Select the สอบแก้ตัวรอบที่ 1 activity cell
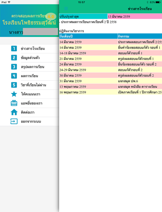The height and width of the screenshot is (212, 162). [x=140, y=53]
